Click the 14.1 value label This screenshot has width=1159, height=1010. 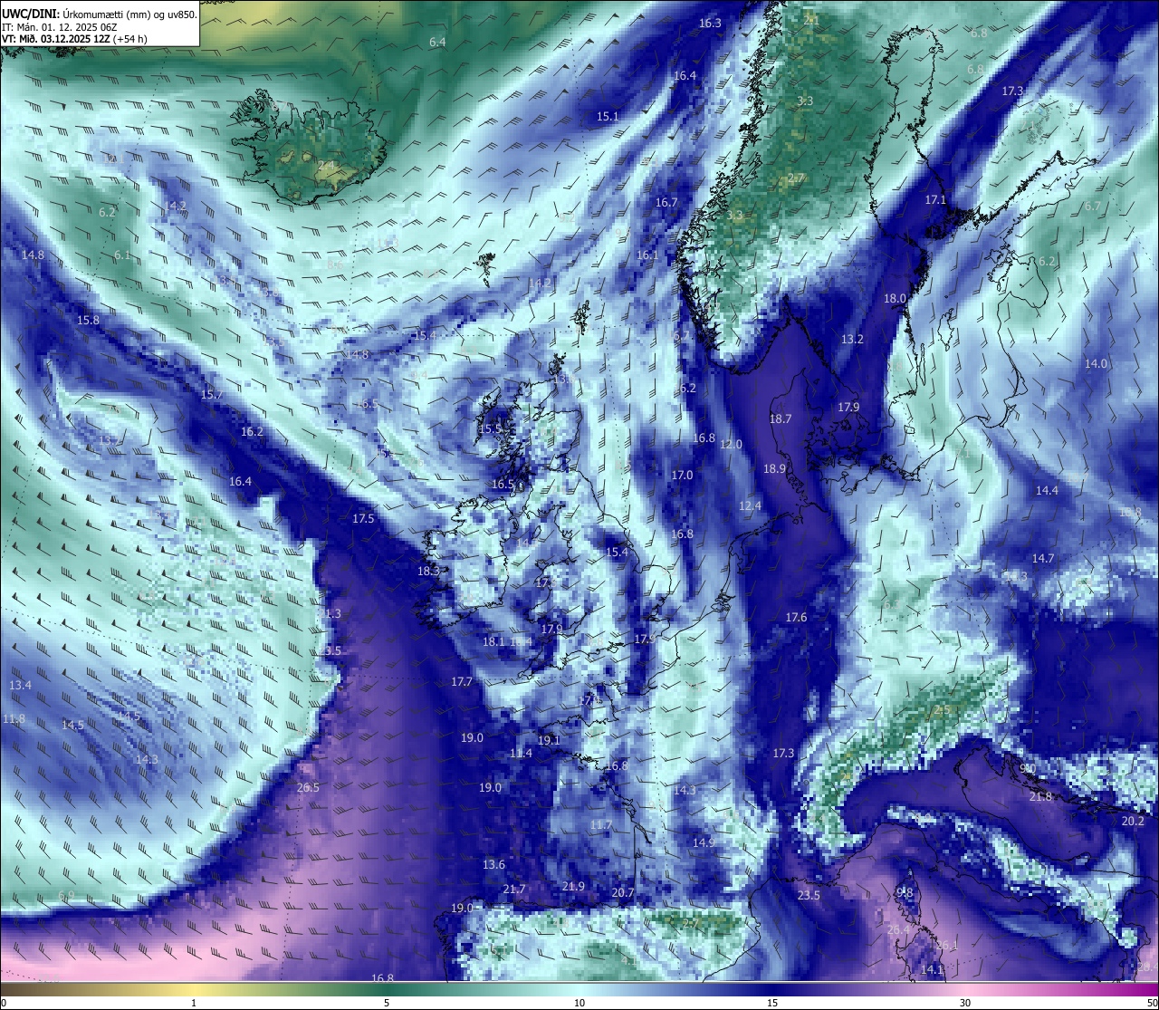coord(932,970)
